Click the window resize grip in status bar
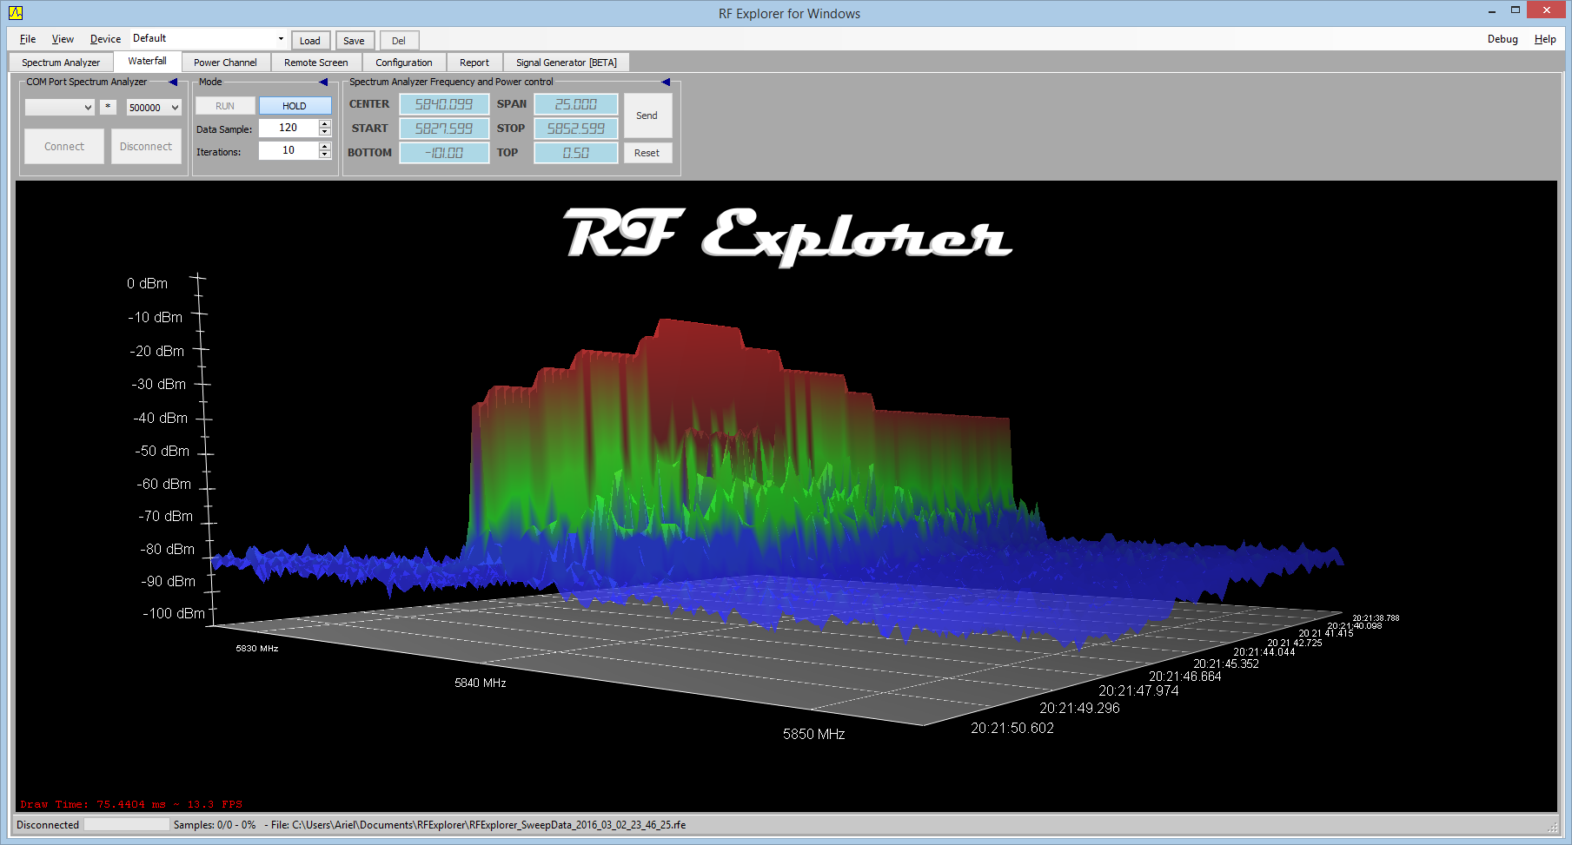Image resolution: width=1572 pixels, height=845 pixels. tap(1552, 826)
